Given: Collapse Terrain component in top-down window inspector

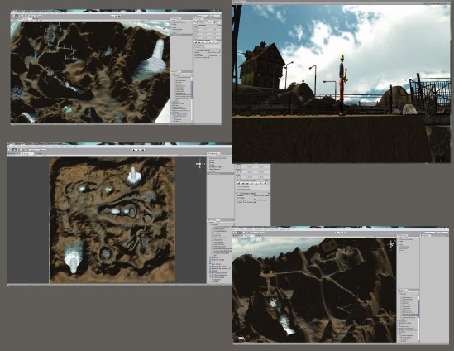Looking at the screenshot, I should coord(236,180).
